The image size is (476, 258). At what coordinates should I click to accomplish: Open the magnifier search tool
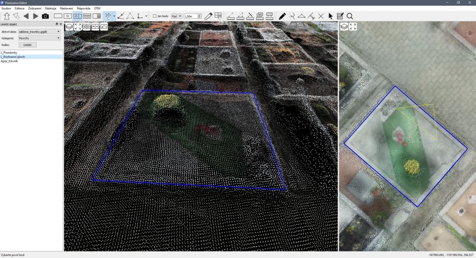pyautogui.click(x=350, y=16)
